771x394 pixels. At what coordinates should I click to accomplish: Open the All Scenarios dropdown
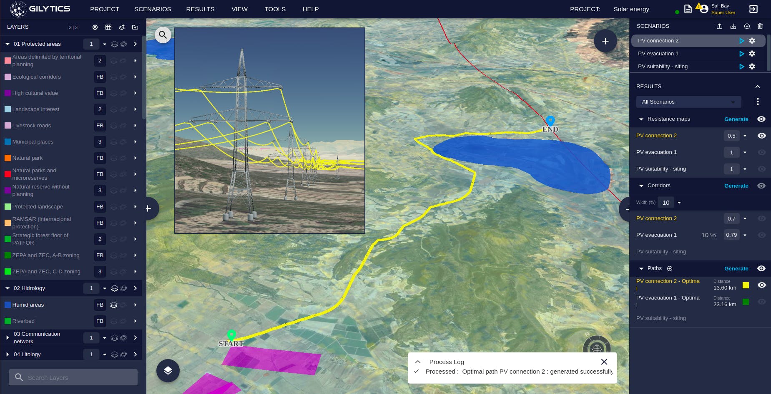click(x=688, y=102)
